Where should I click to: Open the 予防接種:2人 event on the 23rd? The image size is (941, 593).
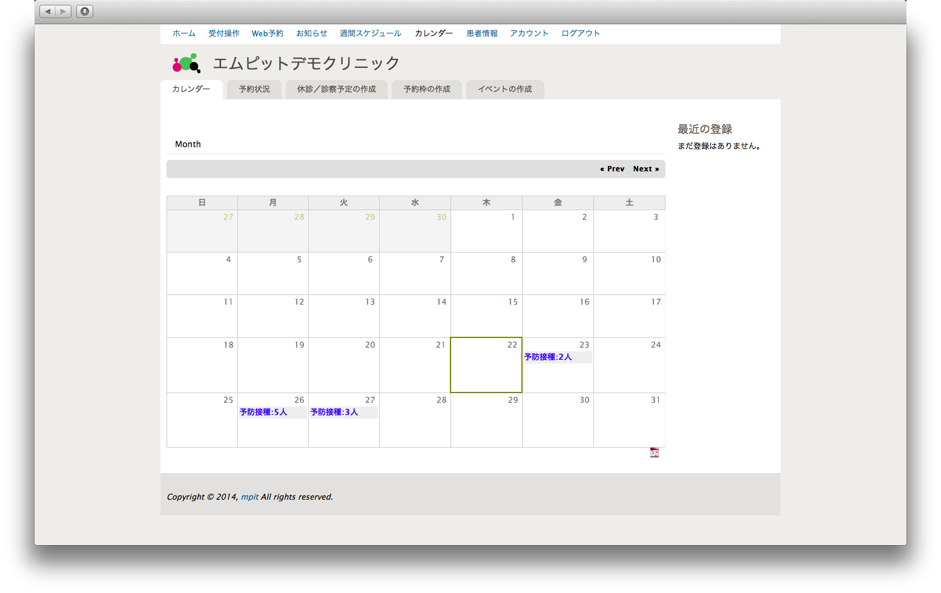[548, 357]
